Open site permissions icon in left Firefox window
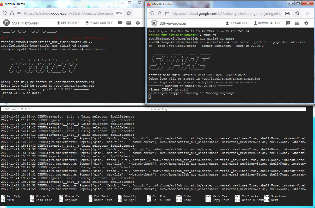This screenshot has height=208, width=315. pyautogui.click(x=19, y=13)
